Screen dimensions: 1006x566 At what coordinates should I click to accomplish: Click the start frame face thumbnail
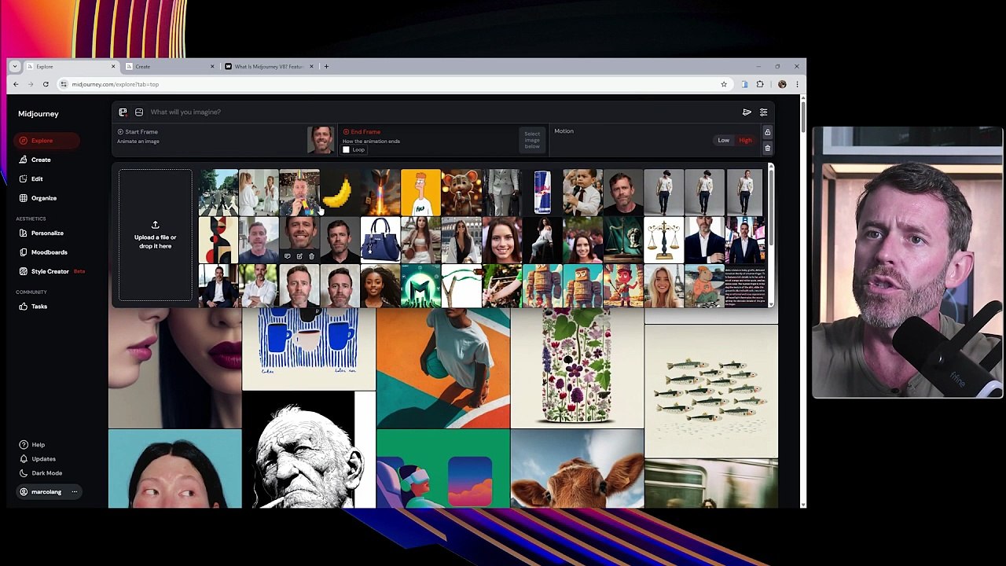point(321,140)
